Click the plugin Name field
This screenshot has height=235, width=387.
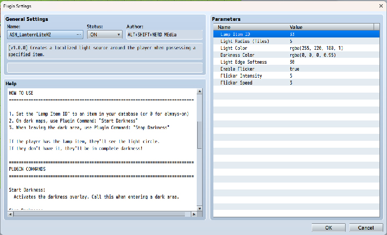(45, 35)
